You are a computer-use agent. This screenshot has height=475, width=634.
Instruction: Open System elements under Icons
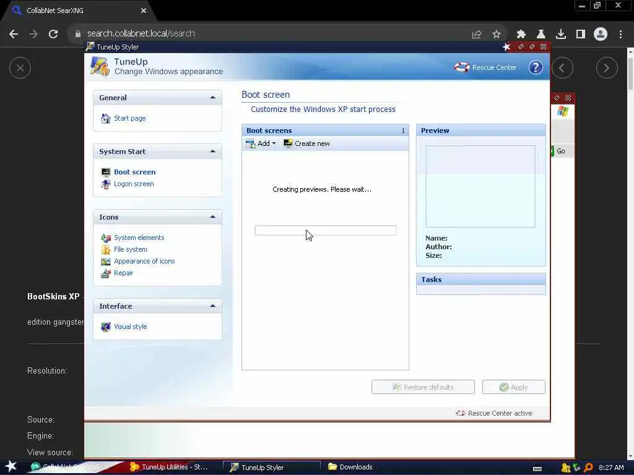pos(139,237)
